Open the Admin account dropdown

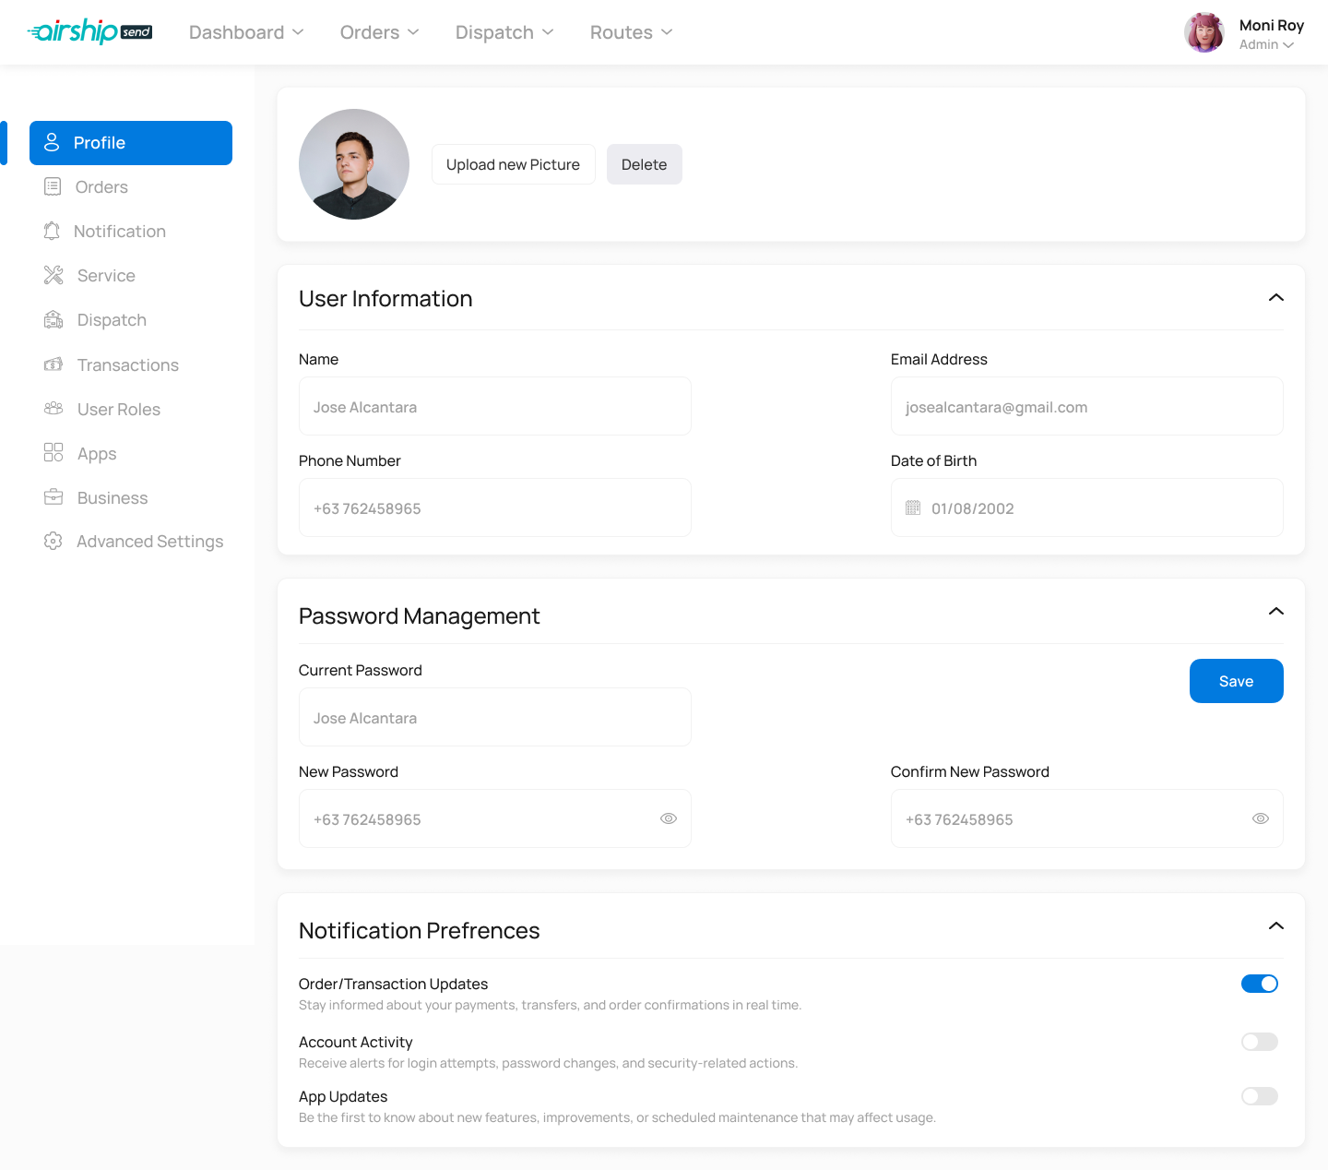coord(1266,45)
